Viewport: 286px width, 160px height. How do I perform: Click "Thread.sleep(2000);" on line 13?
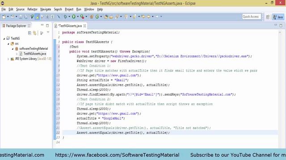pos(93,90)
